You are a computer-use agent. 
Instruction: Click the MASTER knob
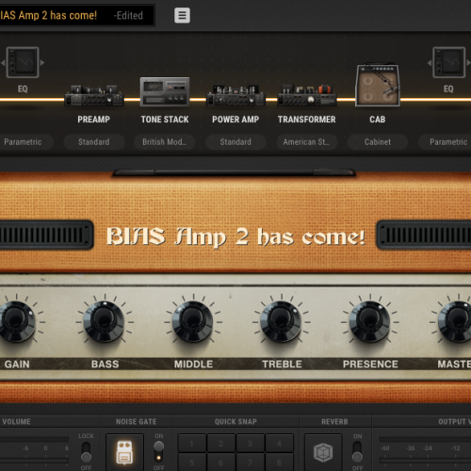point(456,322)
